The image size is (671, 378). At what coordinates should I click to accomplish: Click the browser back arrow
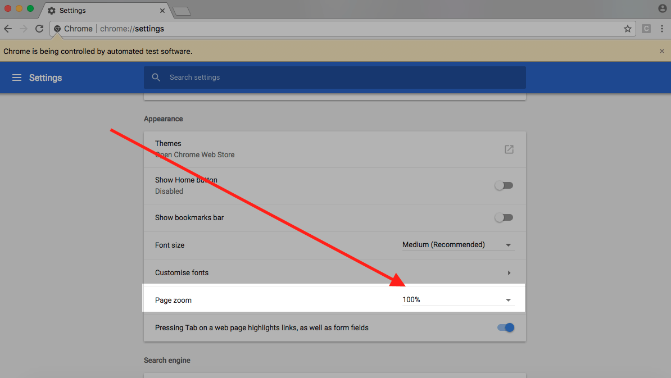(8, 29)
